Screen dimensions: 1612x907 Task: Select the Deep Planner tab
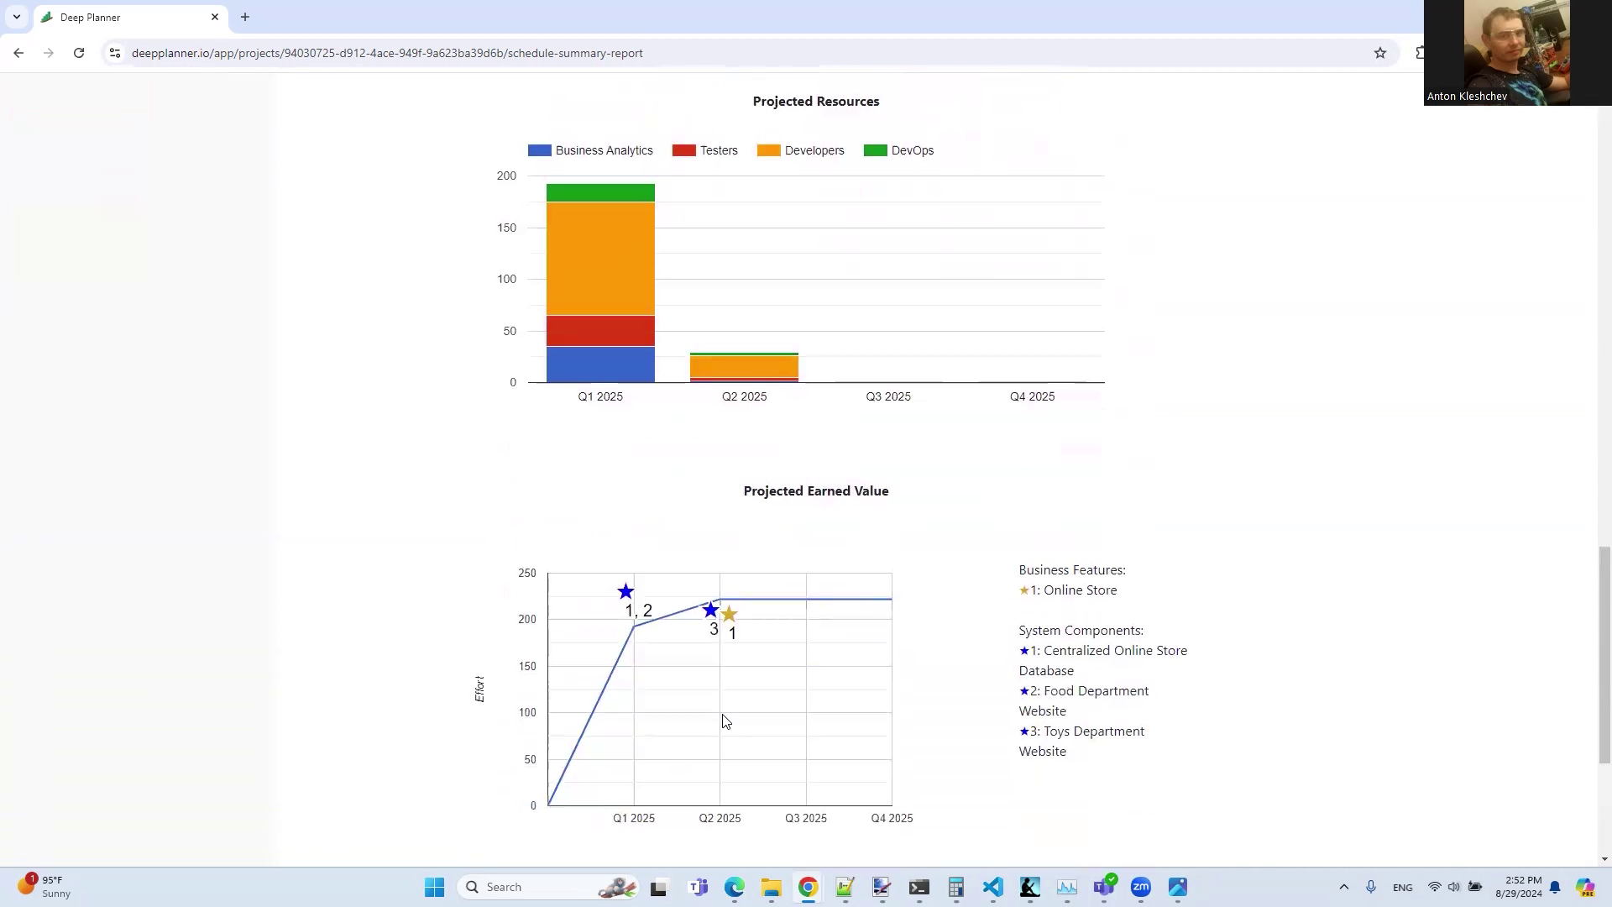click(130, 17)
